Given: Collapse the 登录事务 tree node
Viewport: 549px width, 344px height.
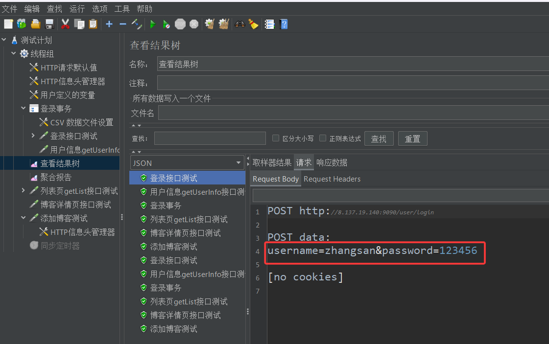Looking at the screenshot, I should (24, 109).
